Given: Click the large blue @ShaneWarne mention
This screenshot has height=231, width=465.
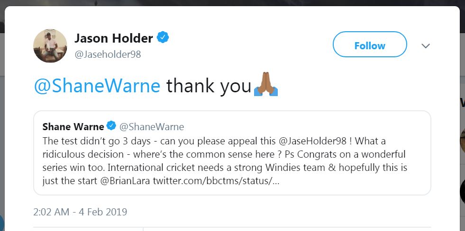Looking at the screenshot, I should (x=97, y=86).
